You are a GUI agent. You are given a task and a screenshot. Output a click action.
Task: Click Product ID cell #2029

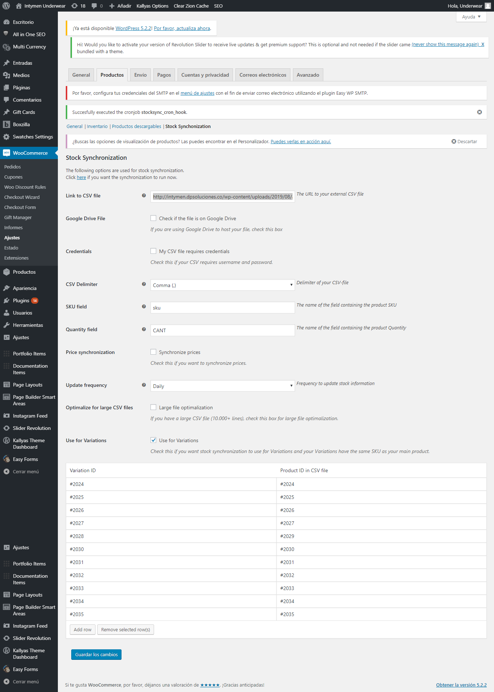382,536
